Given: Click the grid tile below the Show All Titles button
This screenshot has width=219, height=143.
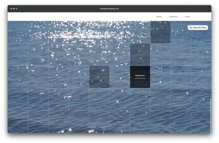Looking at the screenshot, I should tap(201, 54).
